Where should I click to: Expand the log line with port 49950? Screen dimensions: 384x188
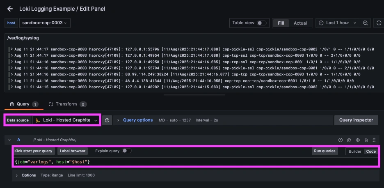click(11, 62)
